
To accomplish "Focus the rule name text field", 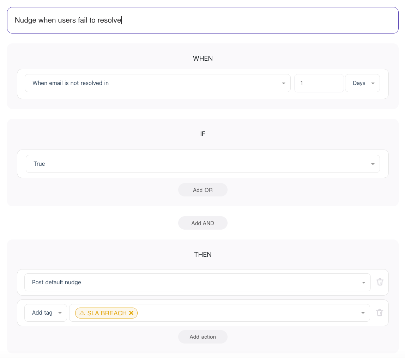I will pyautogui.click(x=203, y=20).
